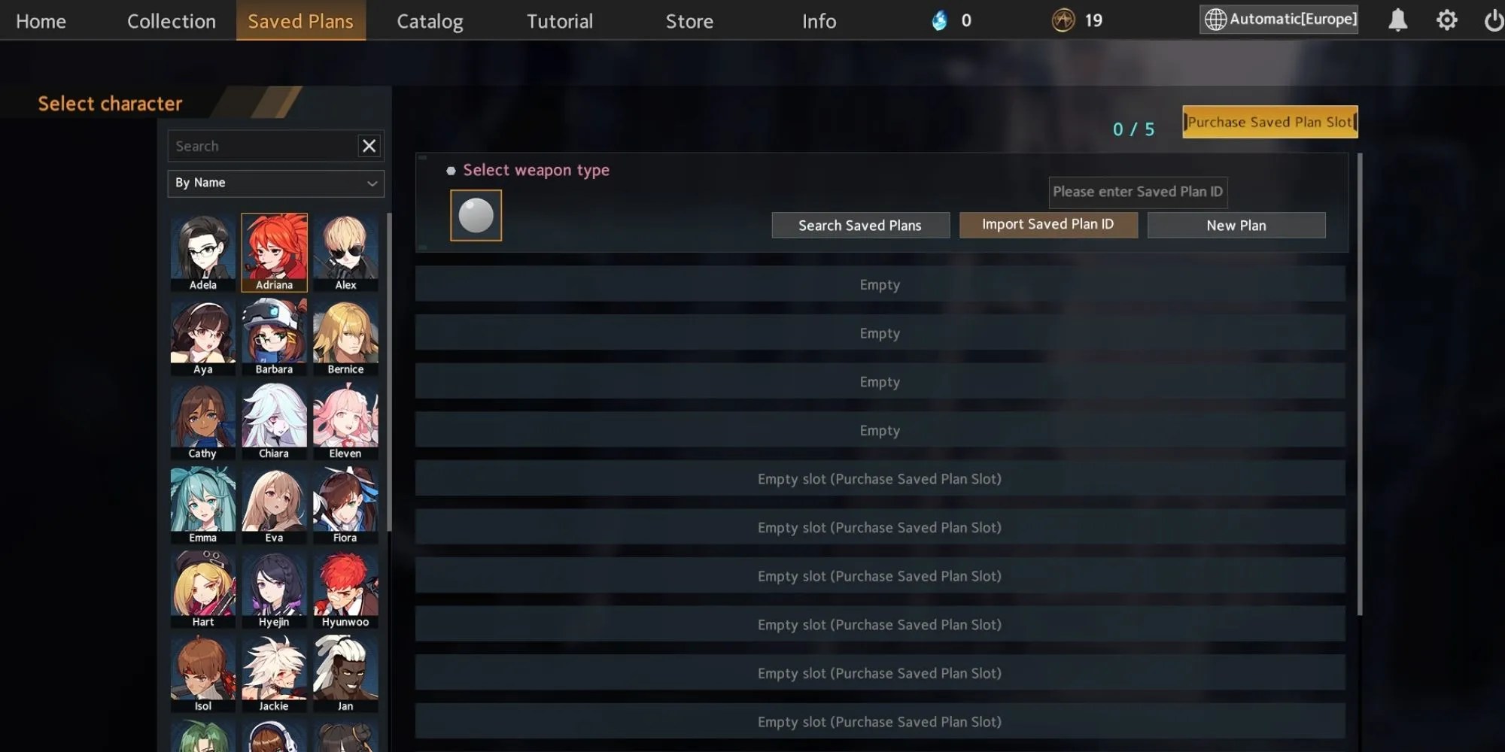The image size is (1505, 752).
Task: Click Import Saved Plan ID button
Action: (1048, 225)
